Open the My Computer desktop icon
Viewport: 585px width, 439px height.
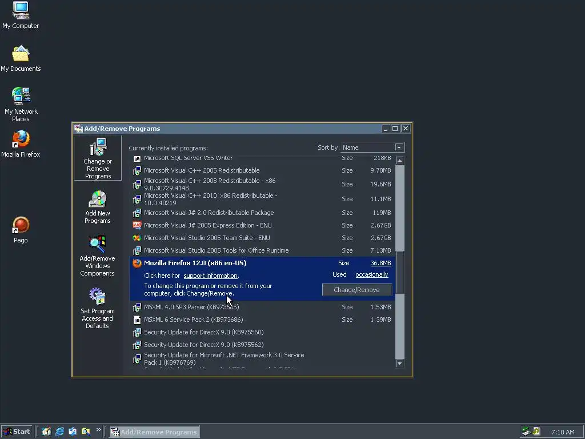21,15
